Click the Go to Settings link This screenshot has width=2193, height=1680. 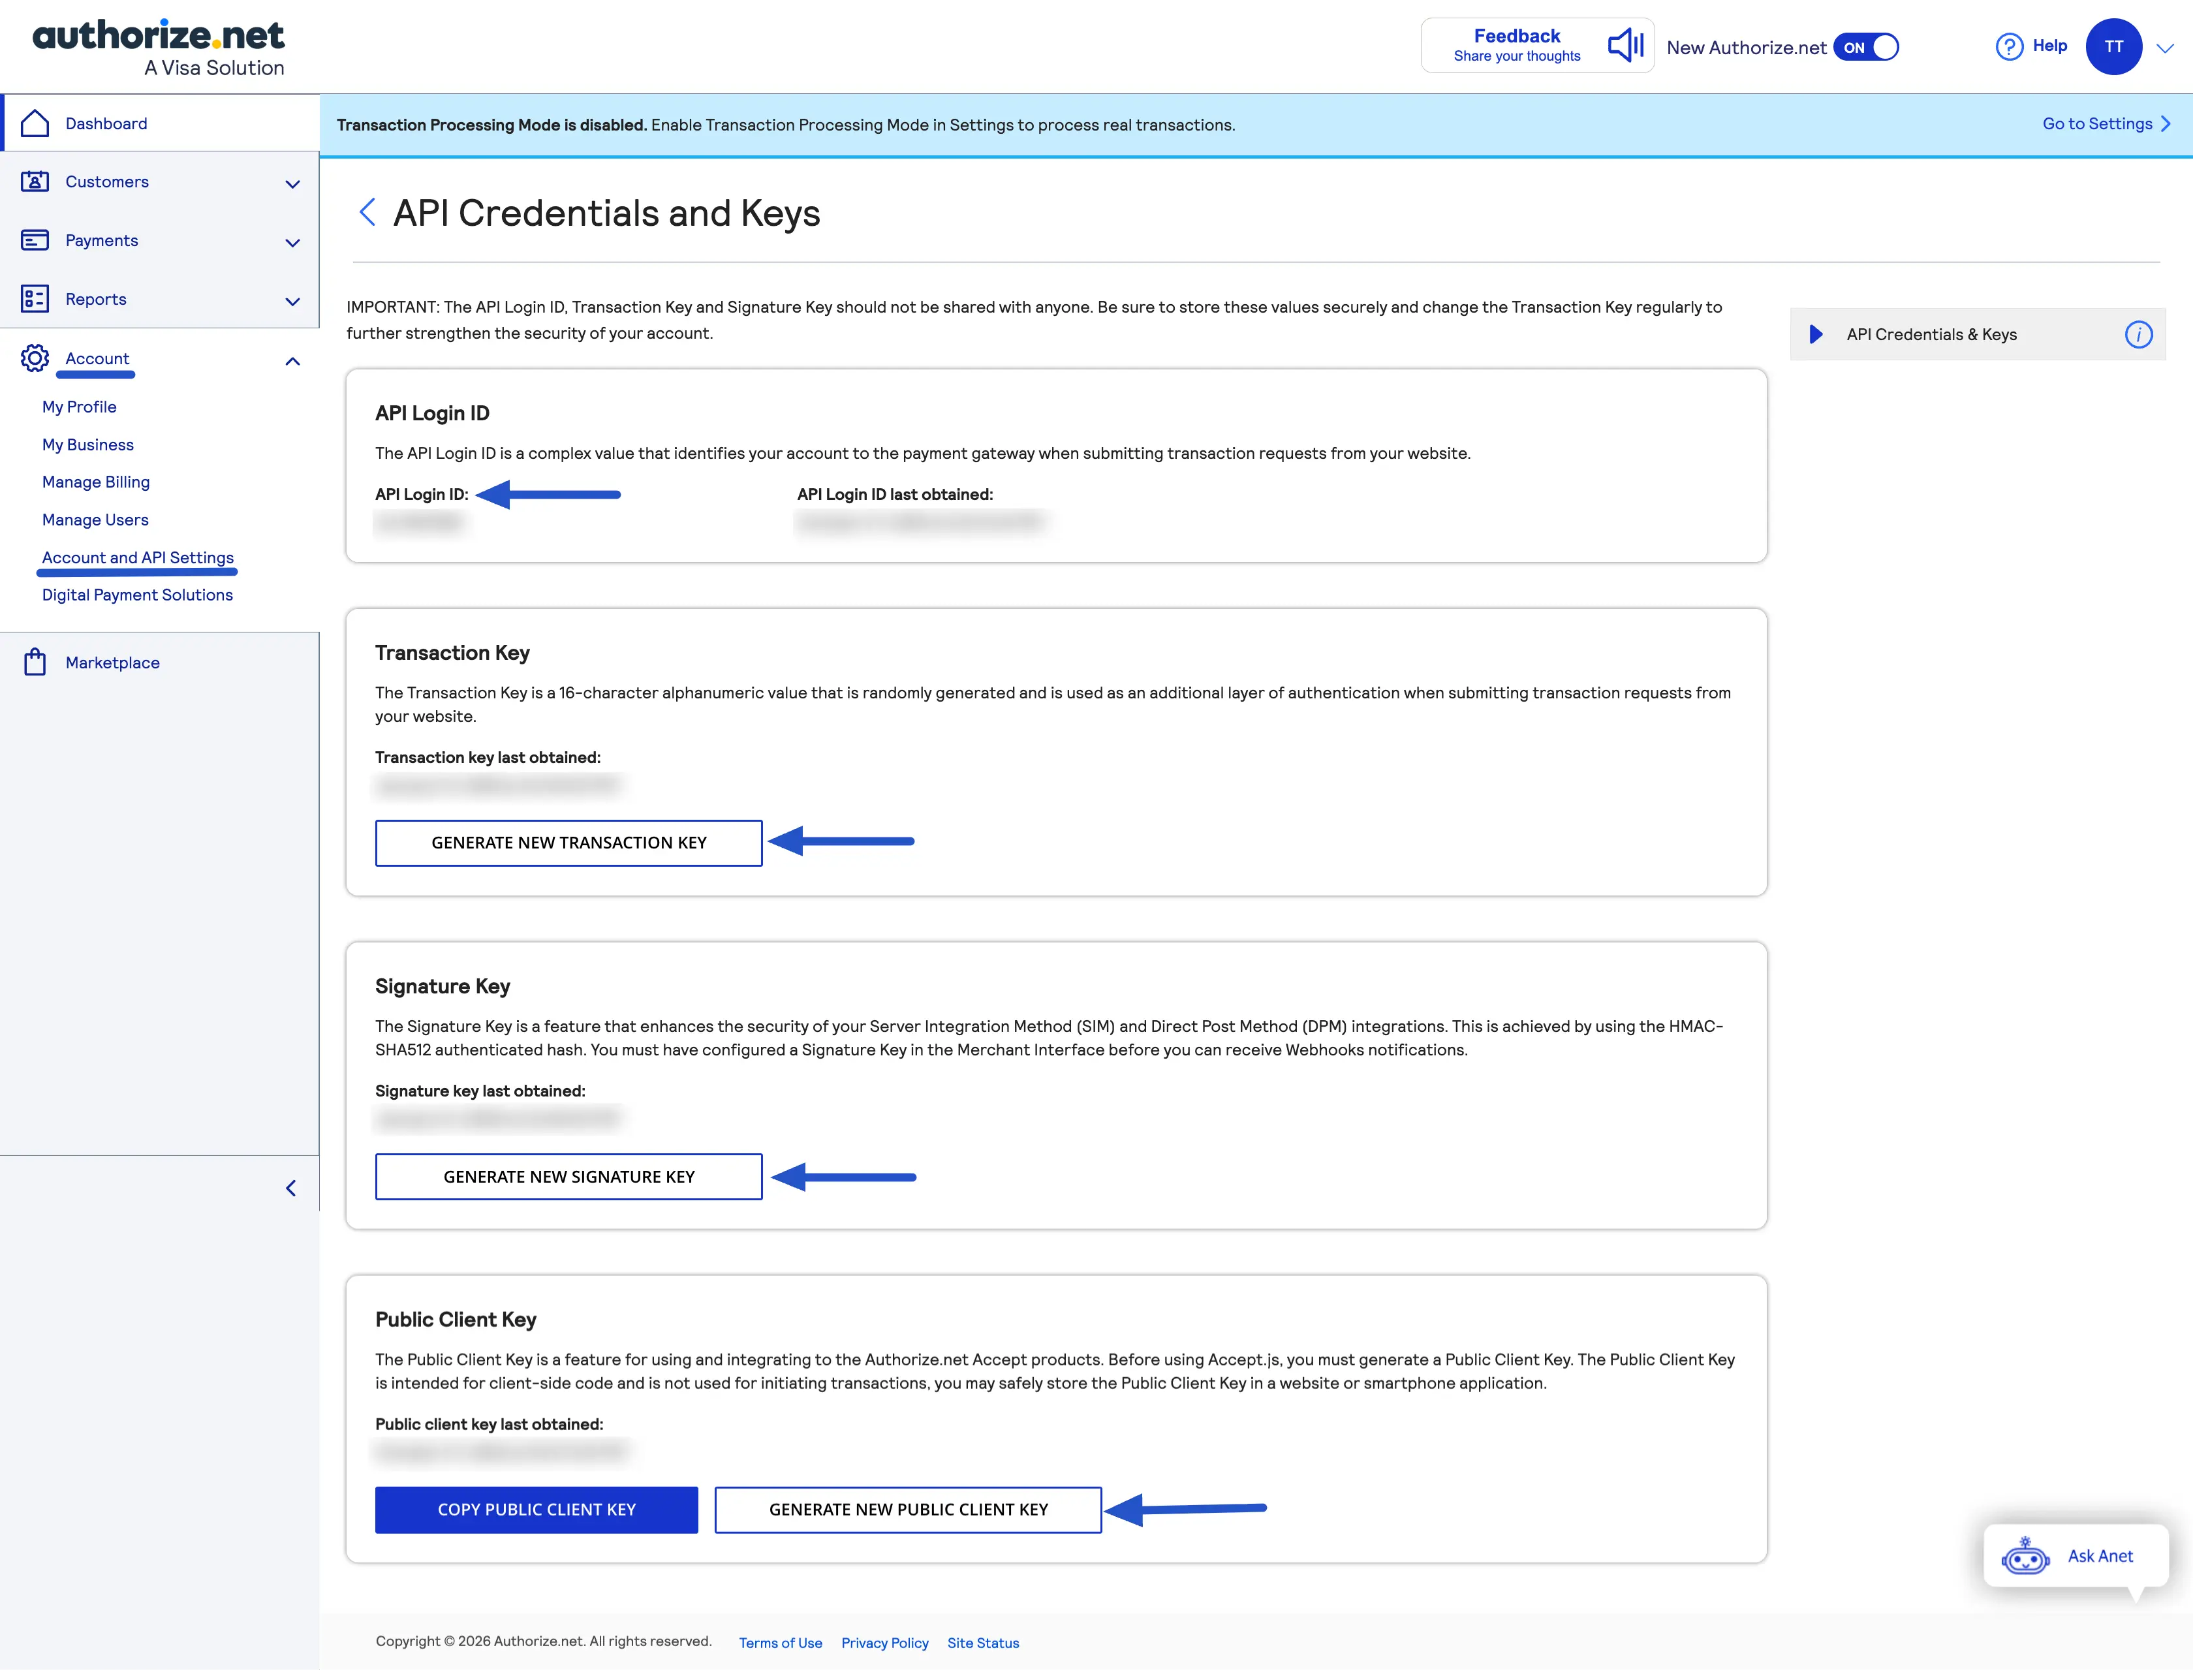tap(2098, 123)
